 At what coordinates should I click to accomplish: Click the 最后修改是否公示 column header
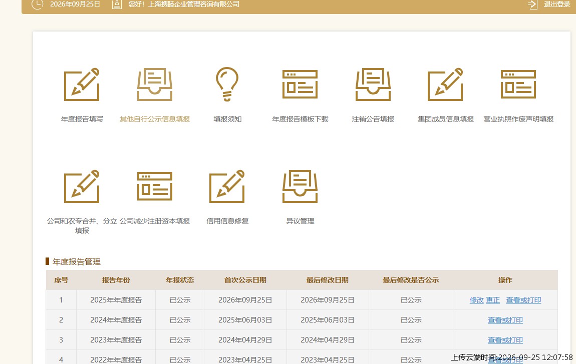[411, 280]
